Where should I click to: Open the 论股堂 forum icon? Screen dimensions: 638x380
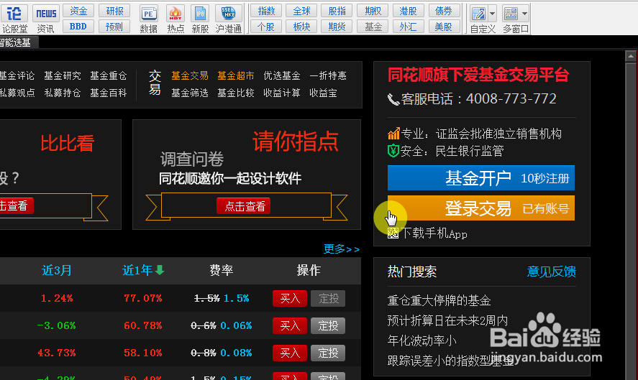[x=14, y=18]
